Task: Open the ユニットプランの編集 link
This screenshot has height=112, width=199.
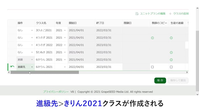Action: pyautogui.click(x=152, y=13)
